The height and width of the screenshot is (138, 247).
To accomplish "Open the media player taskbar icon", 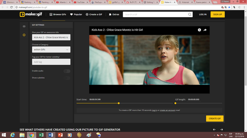I will pyautogui.click(x=69, y=135).
